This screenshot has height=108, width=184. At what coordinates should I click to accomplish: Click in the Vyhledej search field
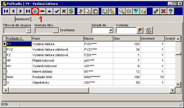coord(126,30)
